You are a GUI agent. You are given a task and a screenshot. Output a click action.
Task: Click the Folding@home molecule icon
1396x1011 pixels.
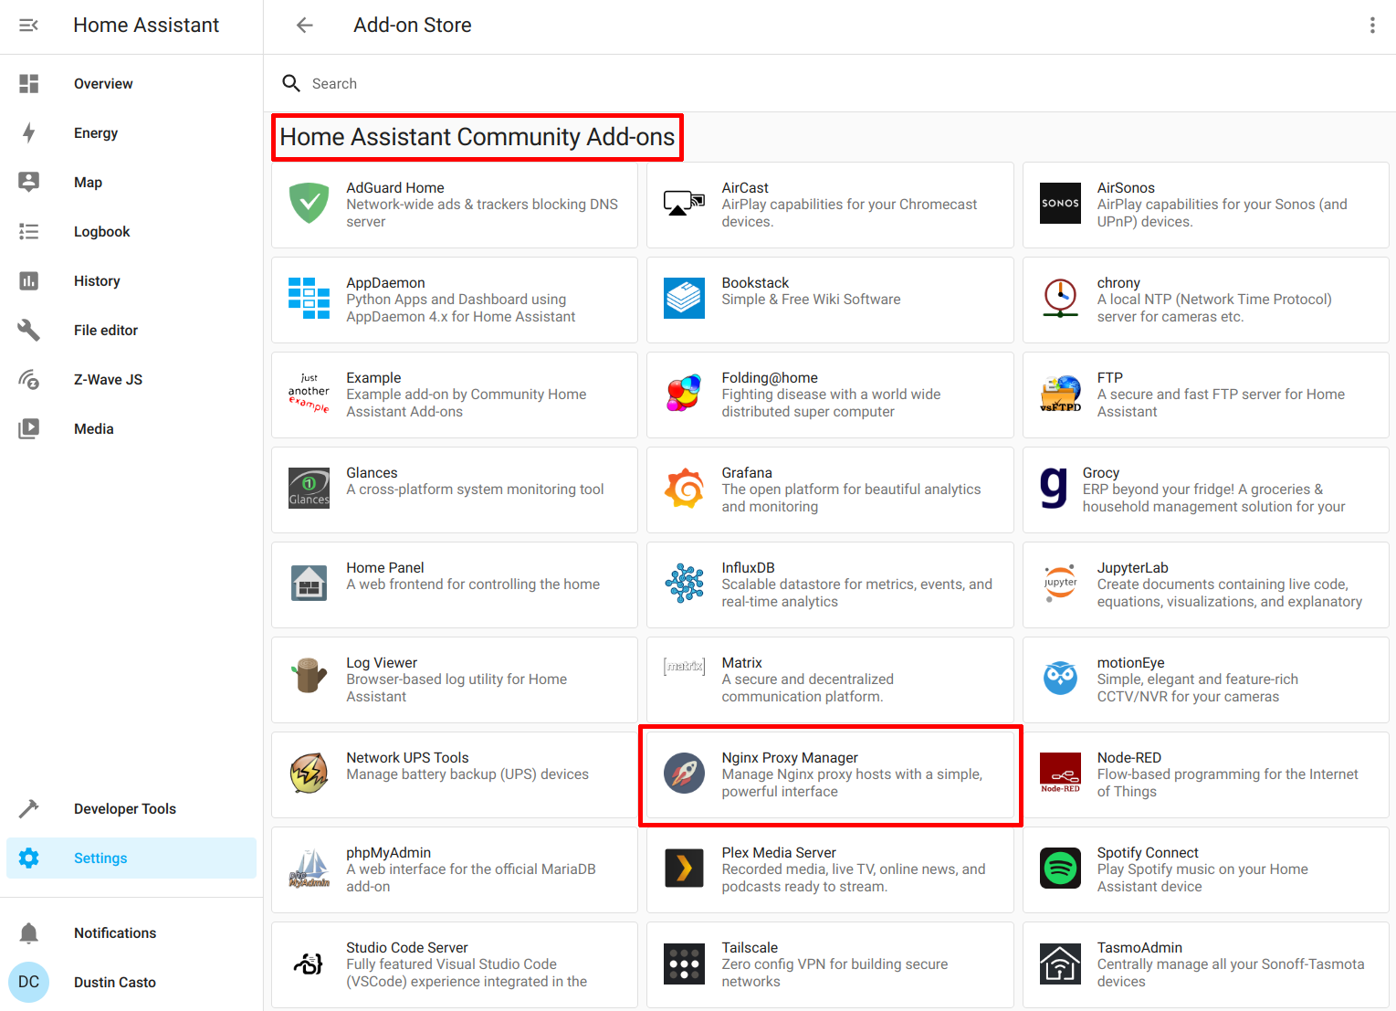pos(685,395)
